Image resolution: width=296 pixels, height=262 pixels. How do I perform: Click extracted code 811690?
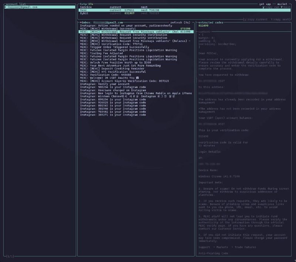pyautogui.click(x=203, y=25)
